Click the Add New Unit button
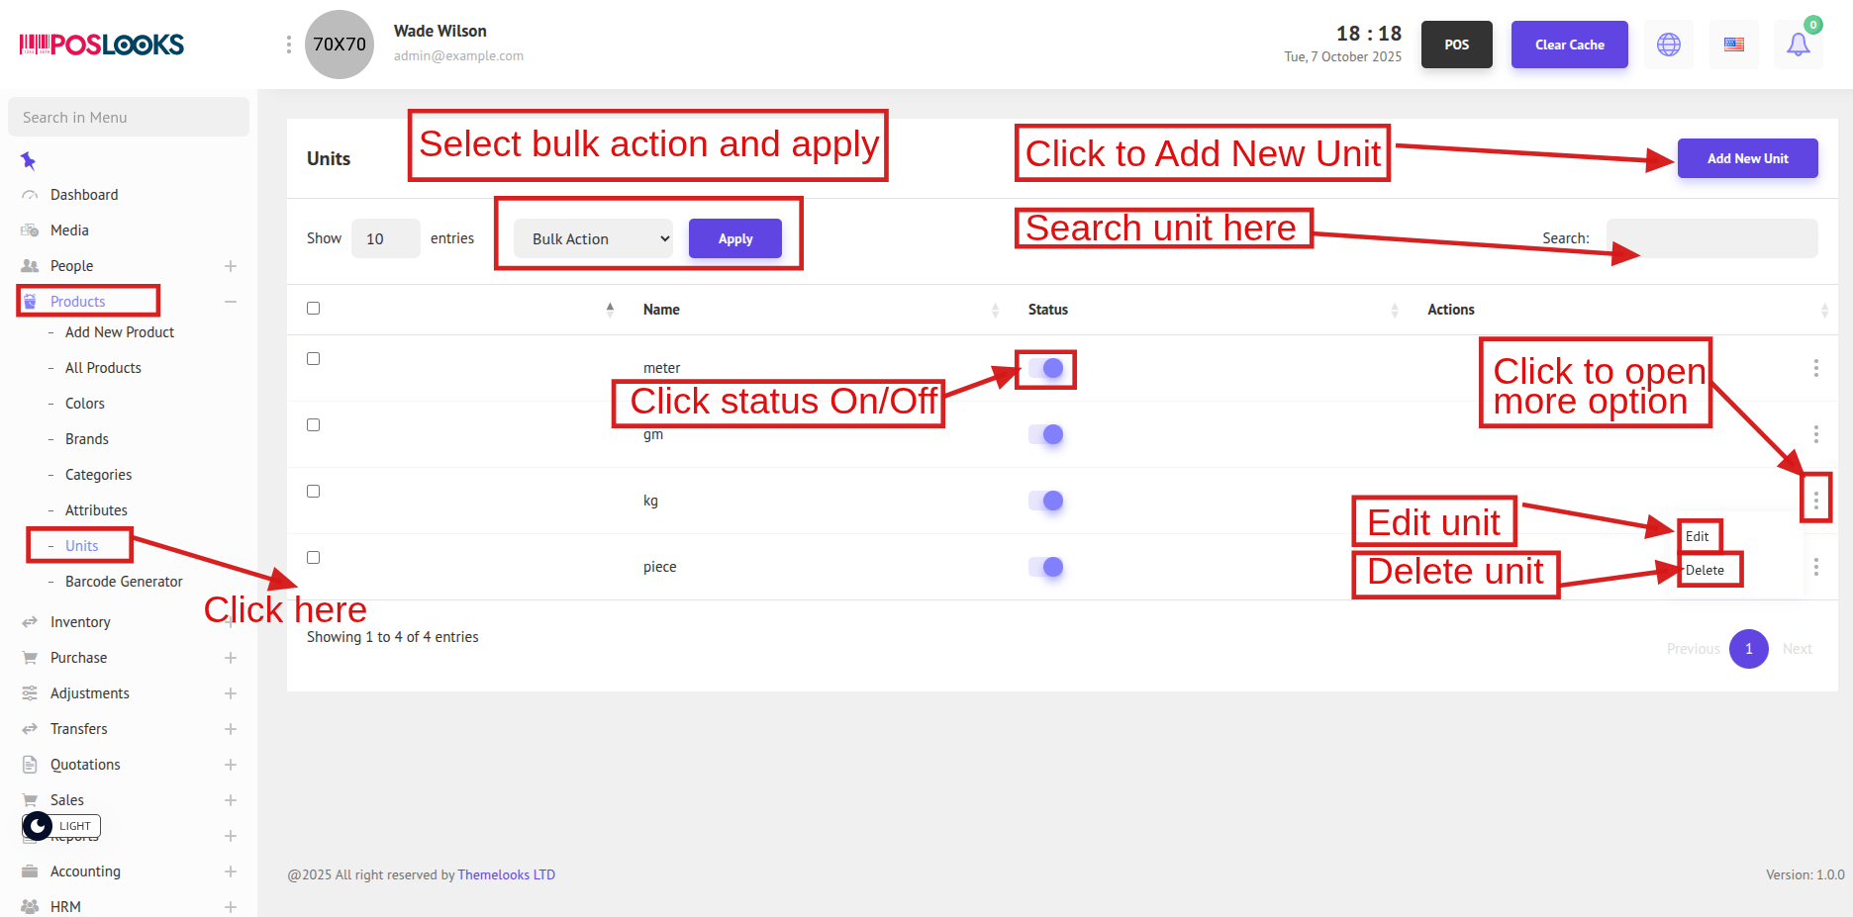Image resolution: width=1853 pixels, height=917 pixels. (1747, 158)
